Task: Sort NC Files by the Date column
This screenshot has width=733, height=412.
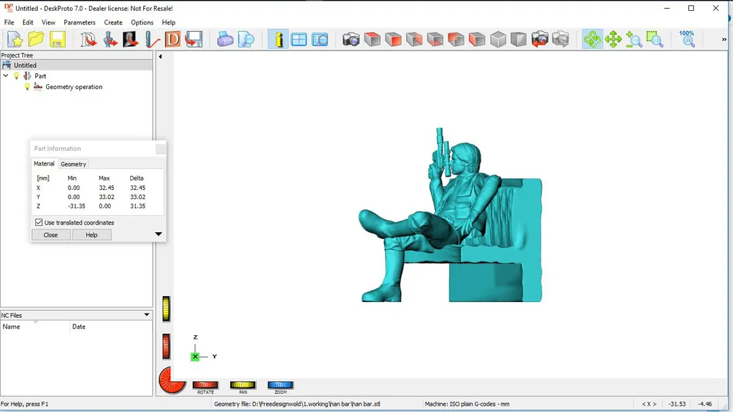Action: 111,326
